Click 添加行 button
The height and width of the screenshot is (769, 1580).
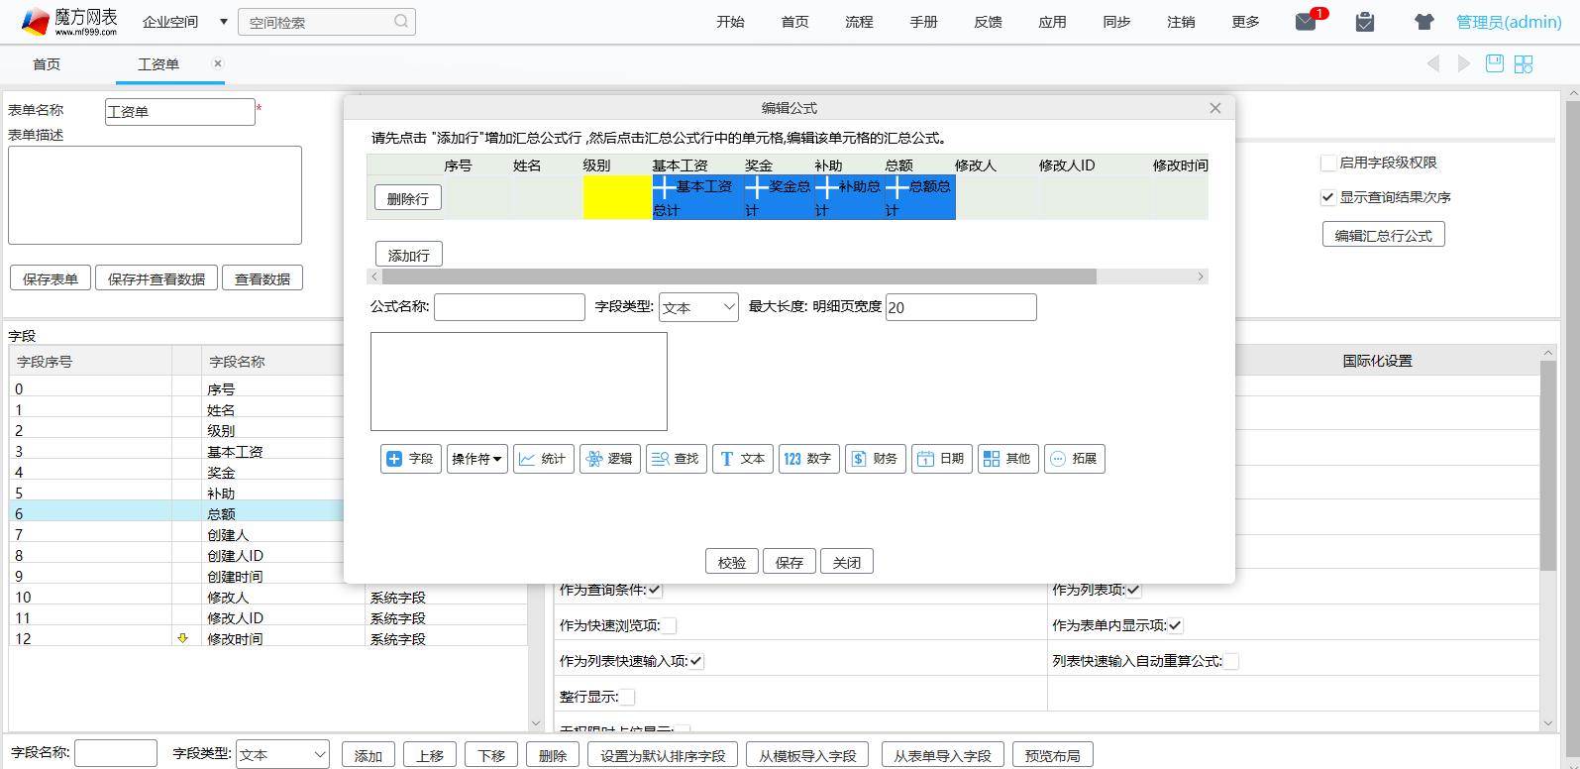tap(409, 255)
